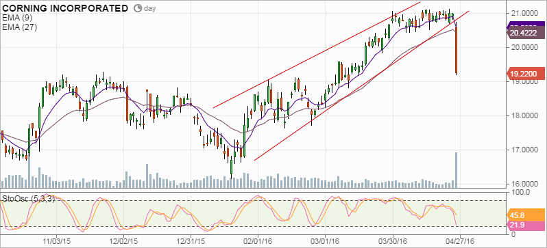Click the 03/30/16 date label

392,241
